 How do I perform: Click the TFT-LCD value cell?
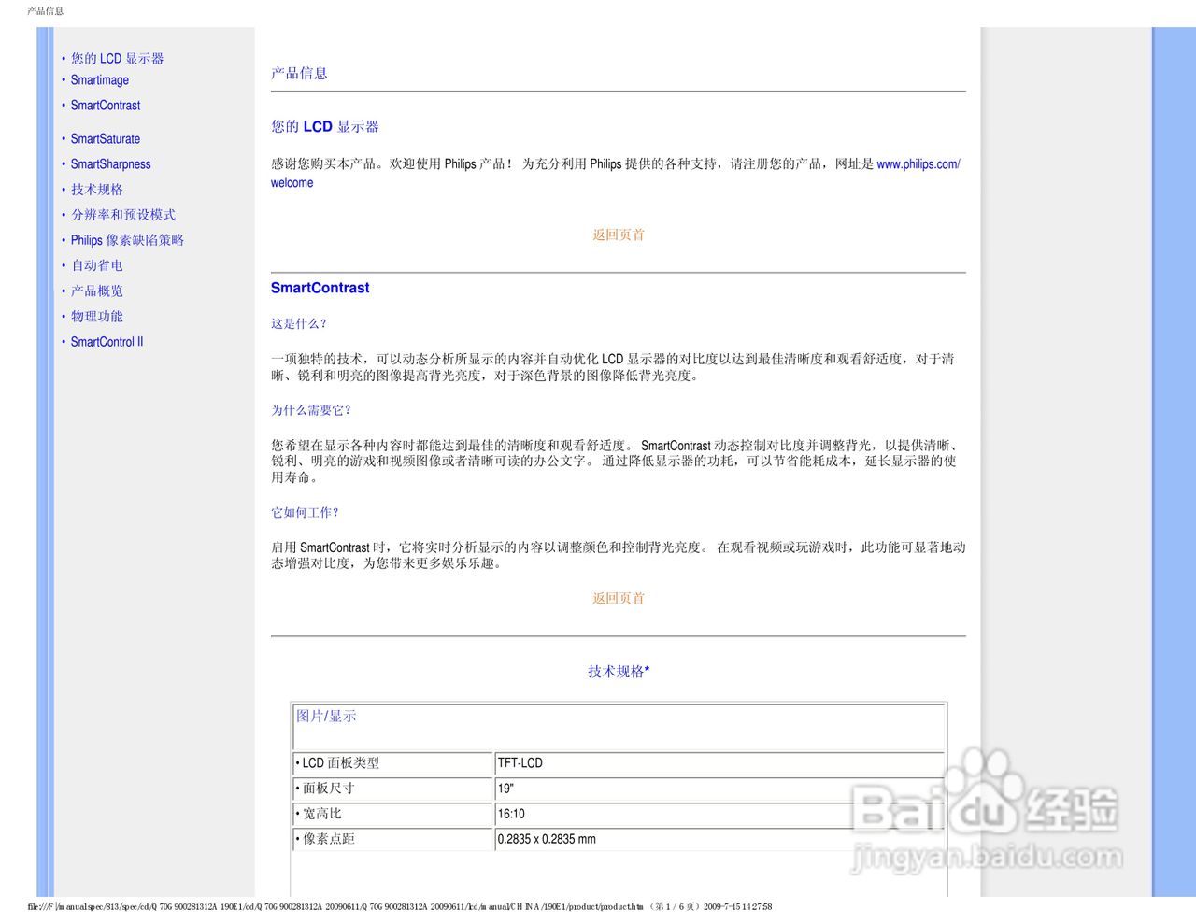(719, 763)
